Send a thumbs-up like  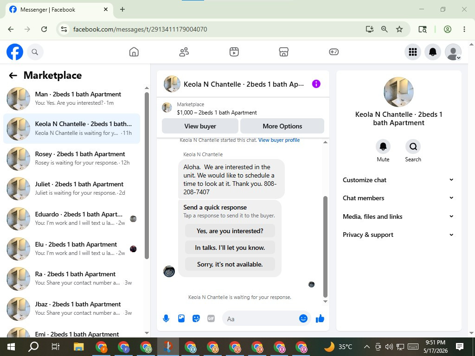click(320, 318)
